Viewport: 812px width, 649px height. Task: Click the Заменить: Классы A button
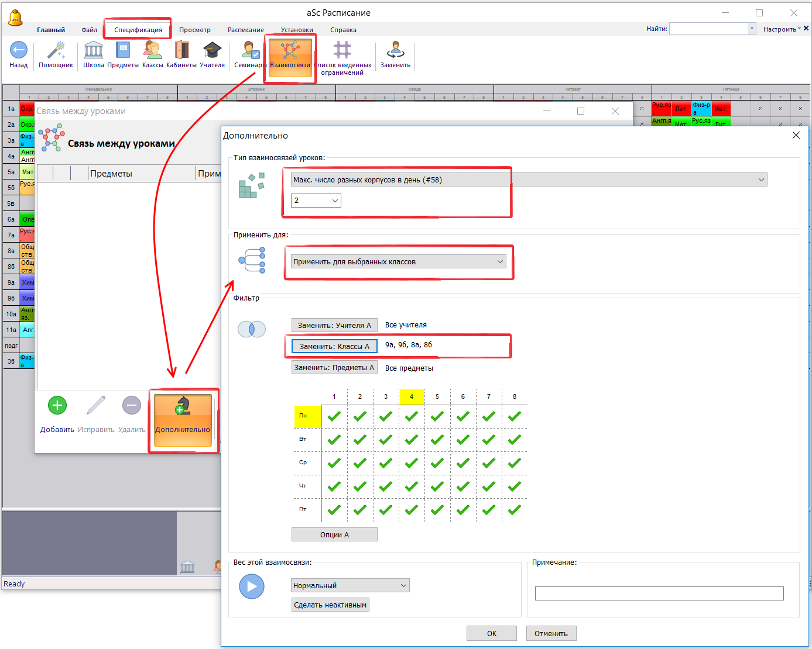334,347
